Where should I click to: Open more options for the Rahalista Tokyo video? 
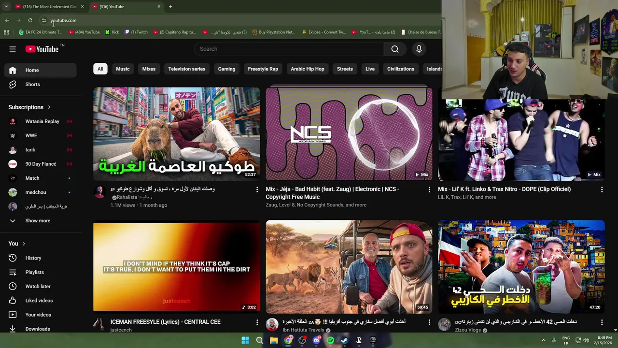point(257,189)
